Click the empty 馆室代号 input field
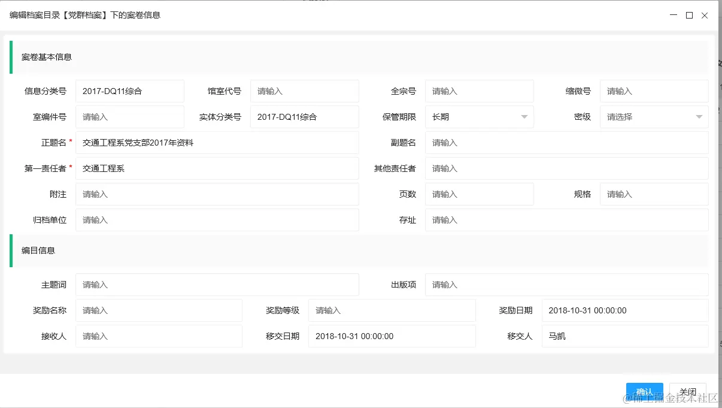Image resolution: width=722 pixels, height=408 pixels. point(304,91)
